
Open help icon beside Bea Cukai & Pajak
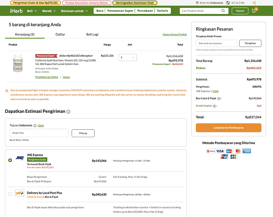(x=219, y=99)
